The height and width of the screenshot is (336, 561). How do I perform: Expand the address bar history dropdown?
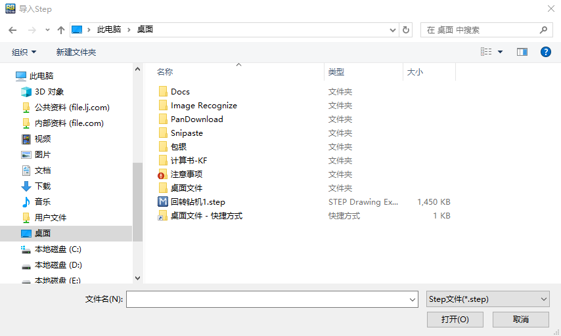click(x=393, y=30)
